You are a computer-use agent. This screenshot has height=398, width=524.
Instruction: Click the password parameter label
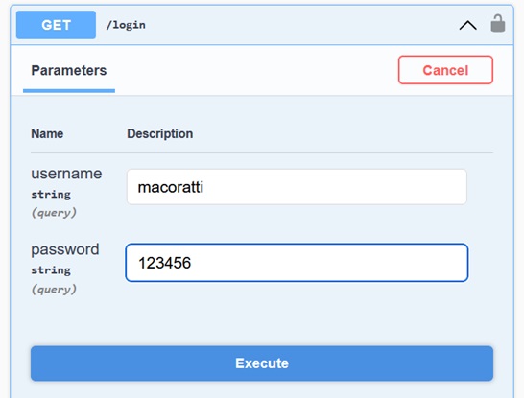pyautogui.click(x=65, y=249)
